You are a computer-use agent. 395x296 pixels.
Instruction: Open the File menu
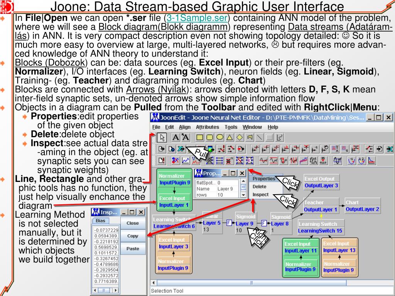point(156,127)
